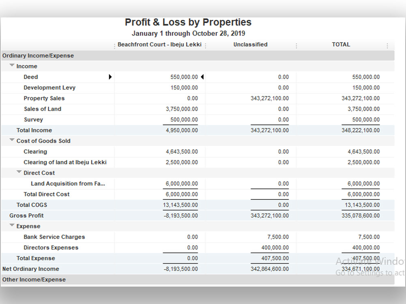Click the column divider marker left of Beachfront Court
The height and width of the screenshot is (304, 406).
tap(114, 45)
